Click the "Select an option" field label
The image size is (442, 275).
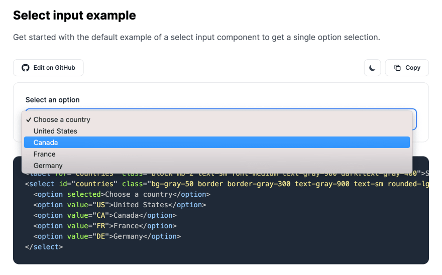[x=53, y=100]
